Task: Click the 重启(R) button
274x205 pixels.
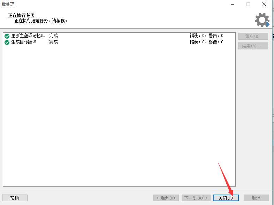Action: [x=253, y=36]
